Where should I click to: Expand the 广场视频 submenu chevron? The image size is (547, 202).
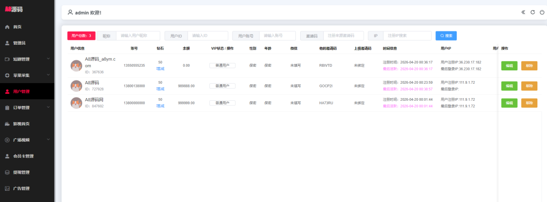click(49, 140)
